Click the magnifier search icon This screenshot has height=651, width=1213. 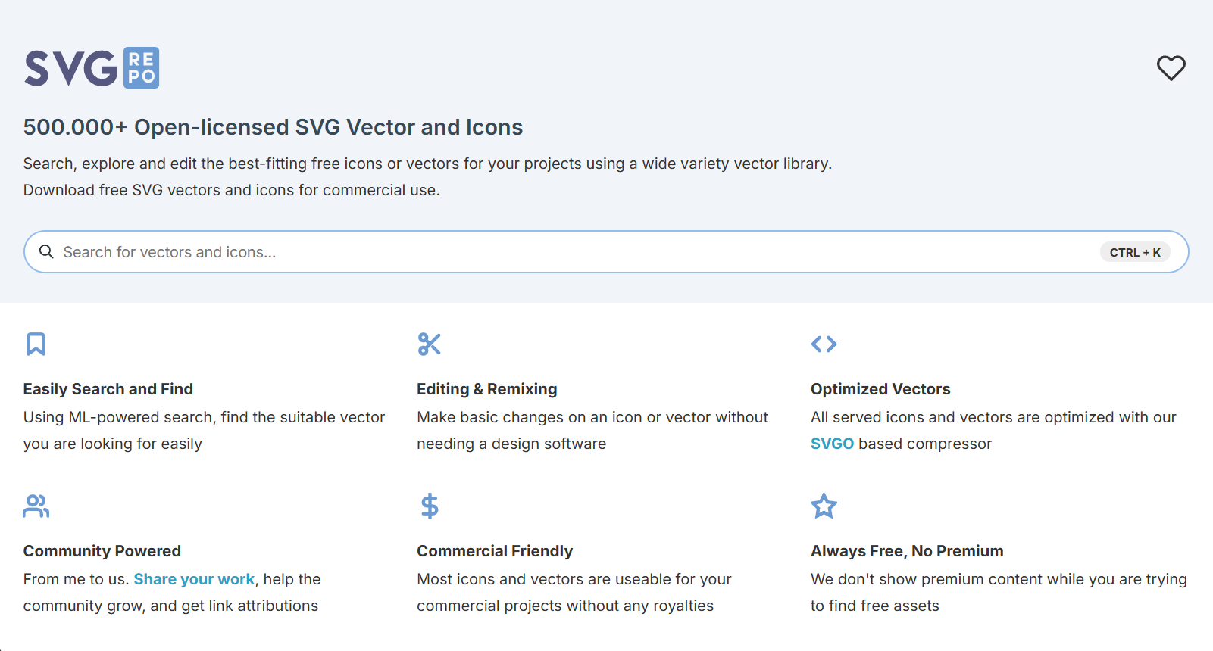pyautogui.click(x=46, y=251)
